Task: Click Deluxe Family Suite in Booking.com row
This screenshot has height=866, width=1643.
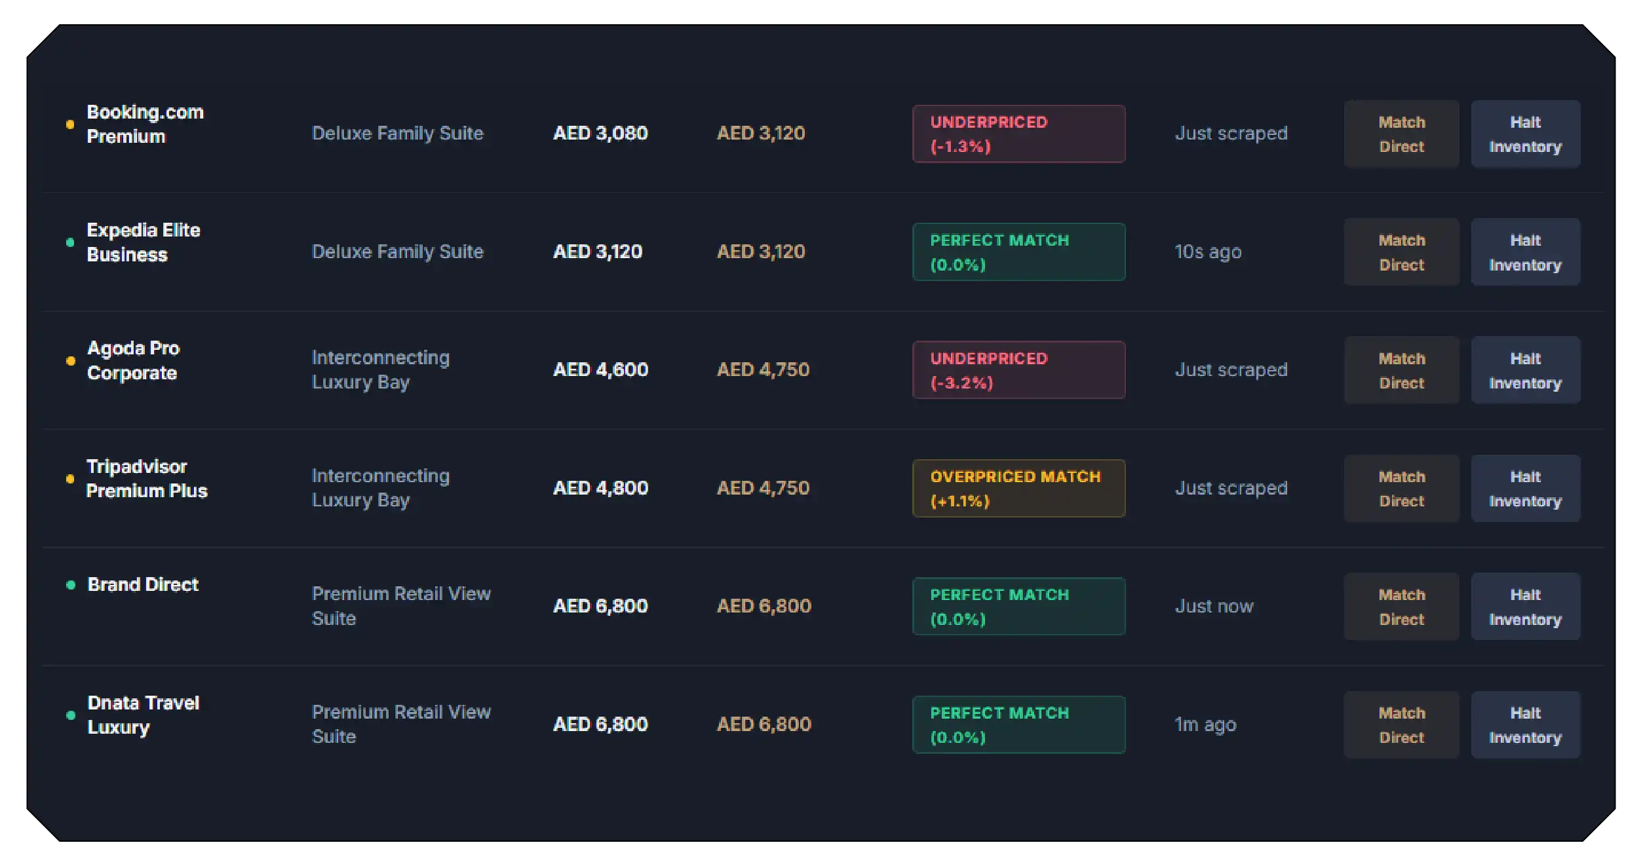Action: [397, 134]
